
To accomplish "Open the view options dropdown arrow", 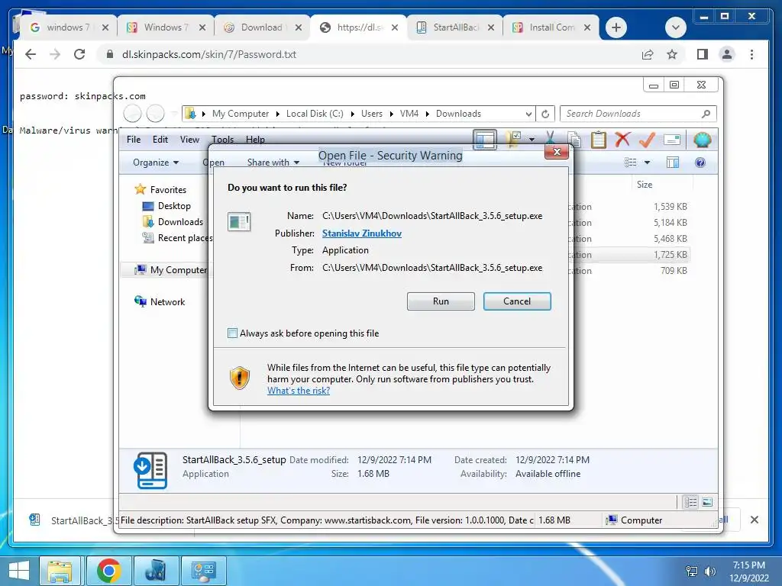I will point(647,163).
